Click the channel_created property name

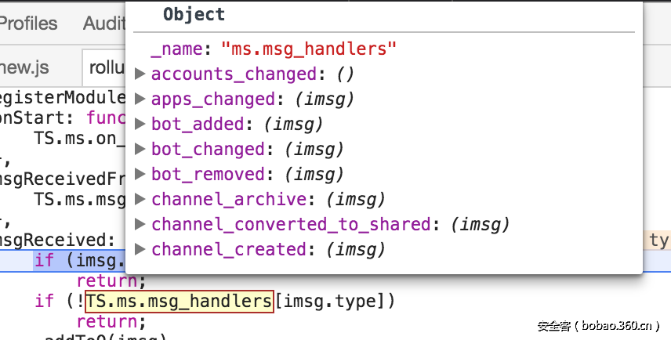click(x=228, y=250)
